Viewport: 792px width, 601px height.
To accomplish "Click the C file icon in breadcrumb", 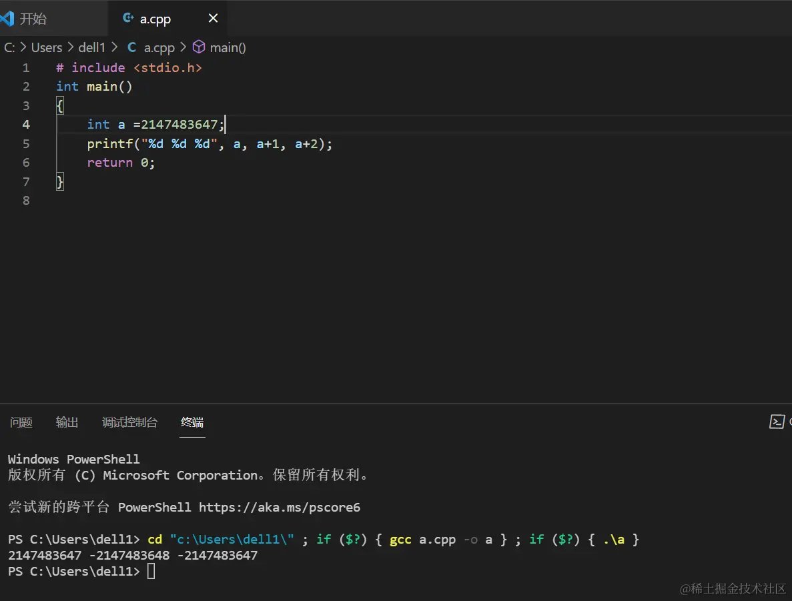I will click(x=132, y=47).
